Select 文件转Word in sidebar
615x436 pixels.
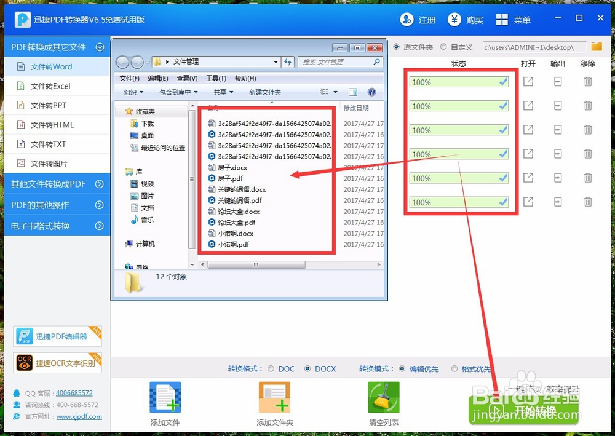[x=57, y=66]
